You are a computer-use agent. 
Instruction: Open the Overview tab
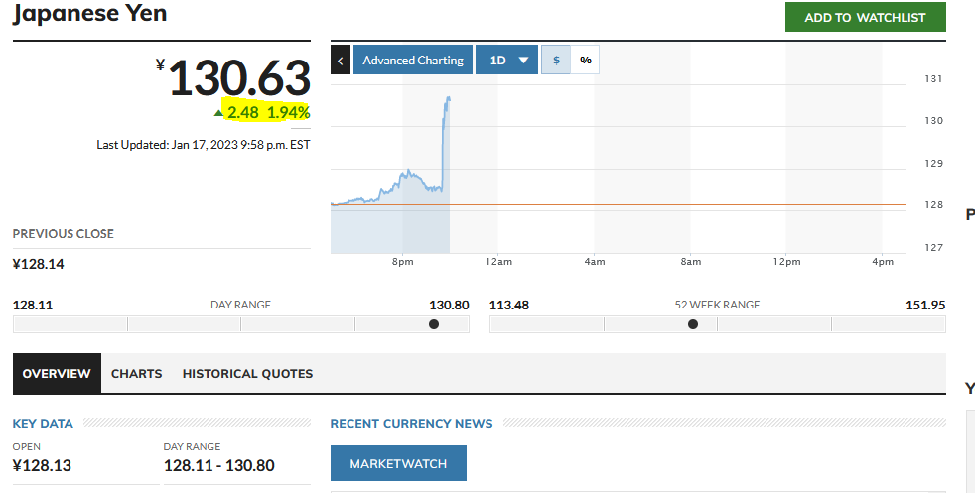(x=57, y=373)
